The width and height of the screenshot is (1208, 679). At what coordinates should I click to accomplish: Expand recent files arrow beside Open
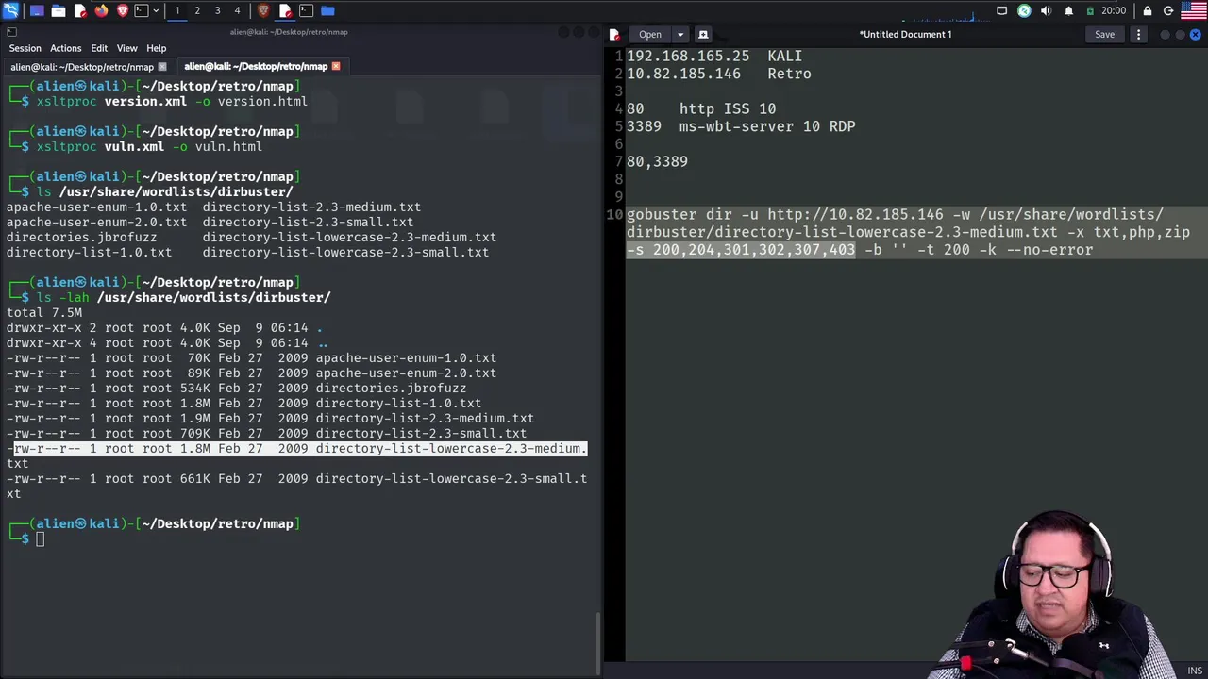click(x=679, y=34)
